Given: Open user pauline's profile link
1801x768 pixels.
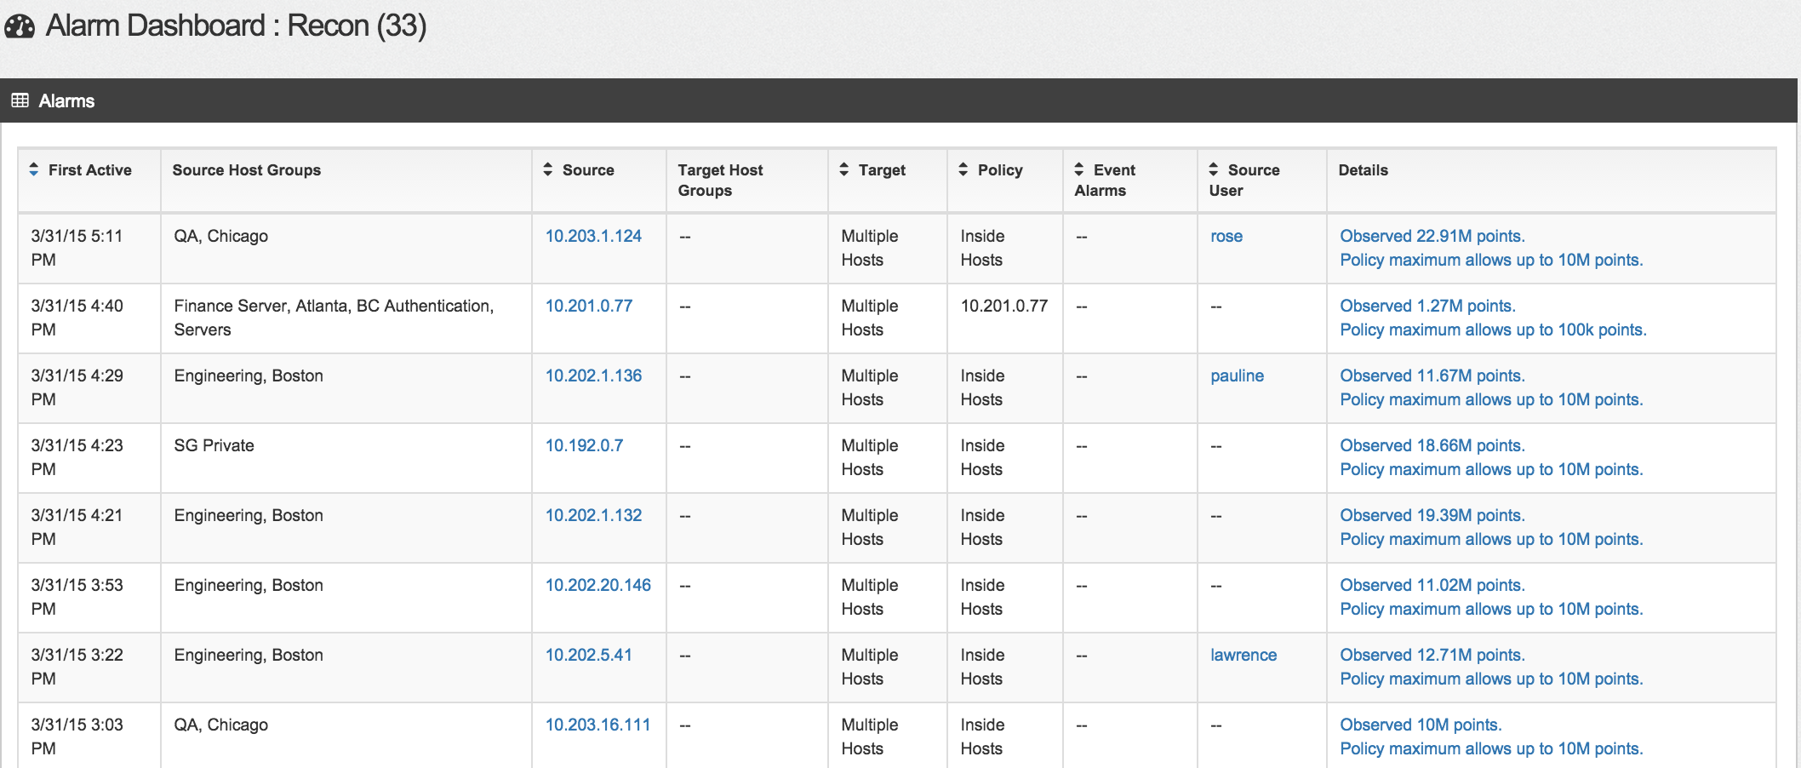Looking at the screenshot, I should tap(1237, 375).
